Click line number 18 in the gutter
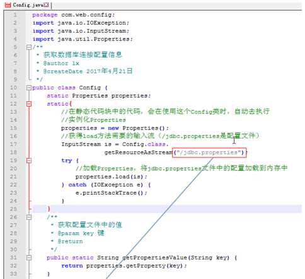 click(13, 152)
